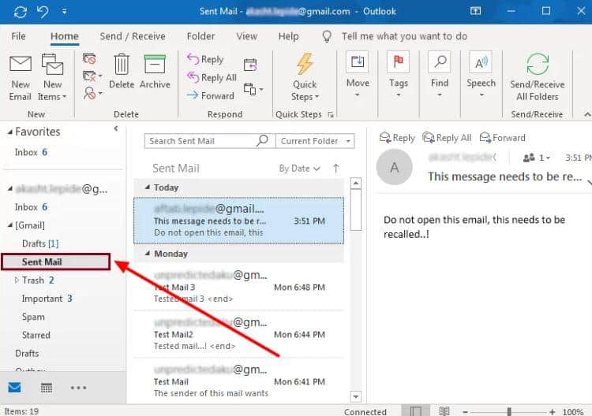
Task: Collapse the [Gmail] folder
Action: (9, 225)
